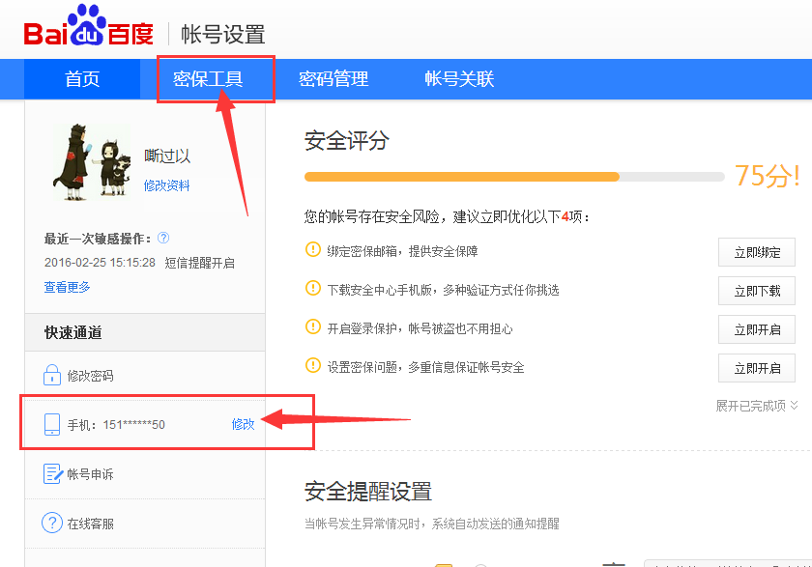
Task: Open 查看更多 link
Action: click(67, 287)
